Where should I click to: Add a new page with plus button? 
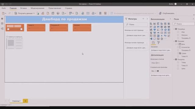tap(25, 101)
